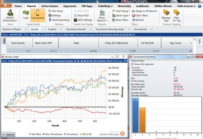Open the help icon in the ribbon

pos(200,6)
